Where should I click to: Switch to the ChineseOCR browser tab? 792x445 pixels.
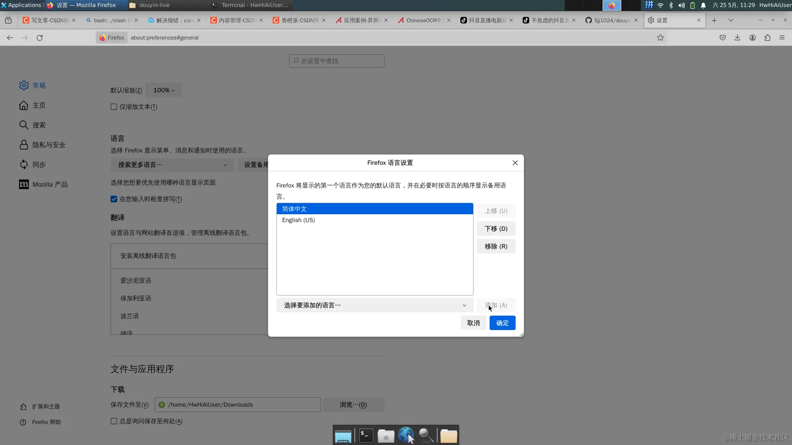tap(422, 20)
